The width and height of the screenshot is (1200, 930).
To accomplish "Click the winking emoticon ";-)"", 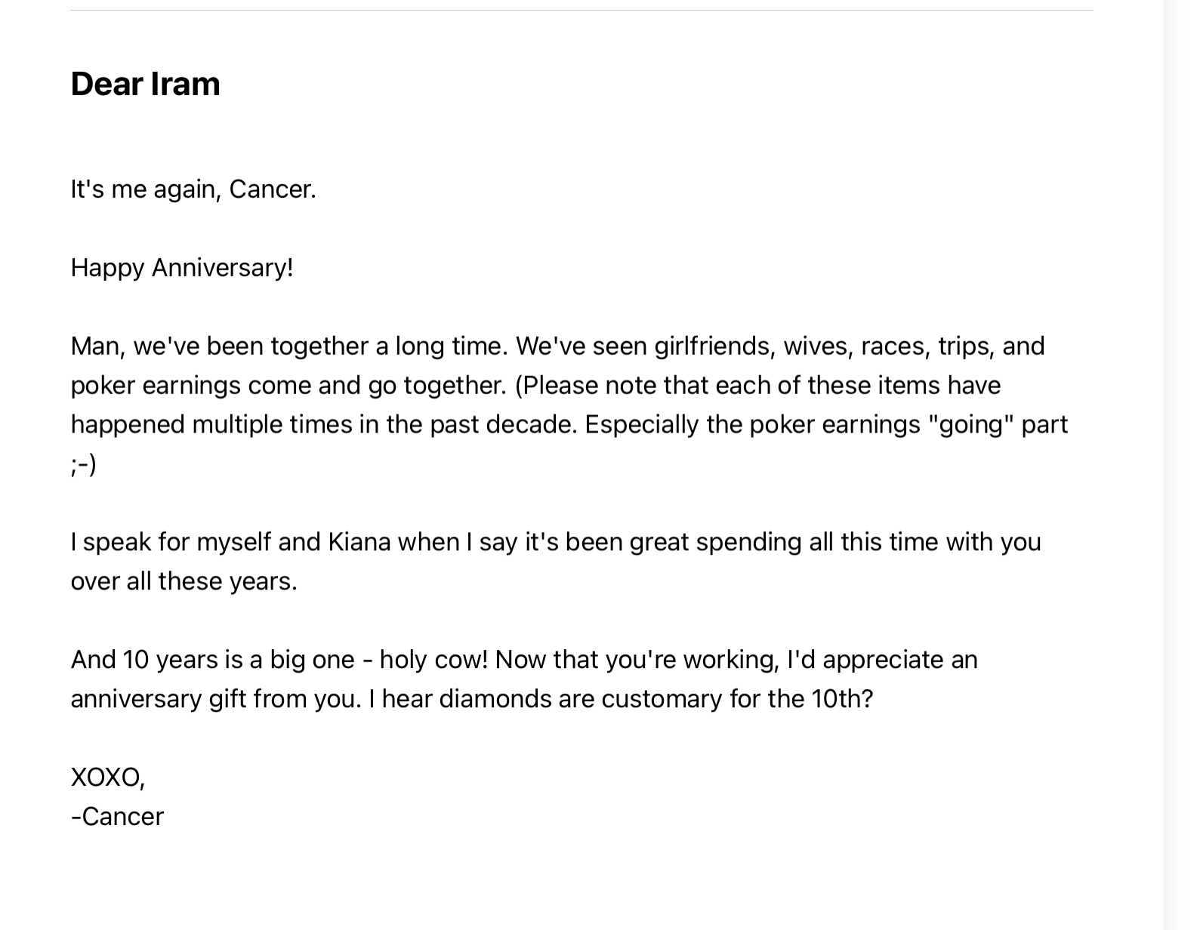I will pos(83,465).
